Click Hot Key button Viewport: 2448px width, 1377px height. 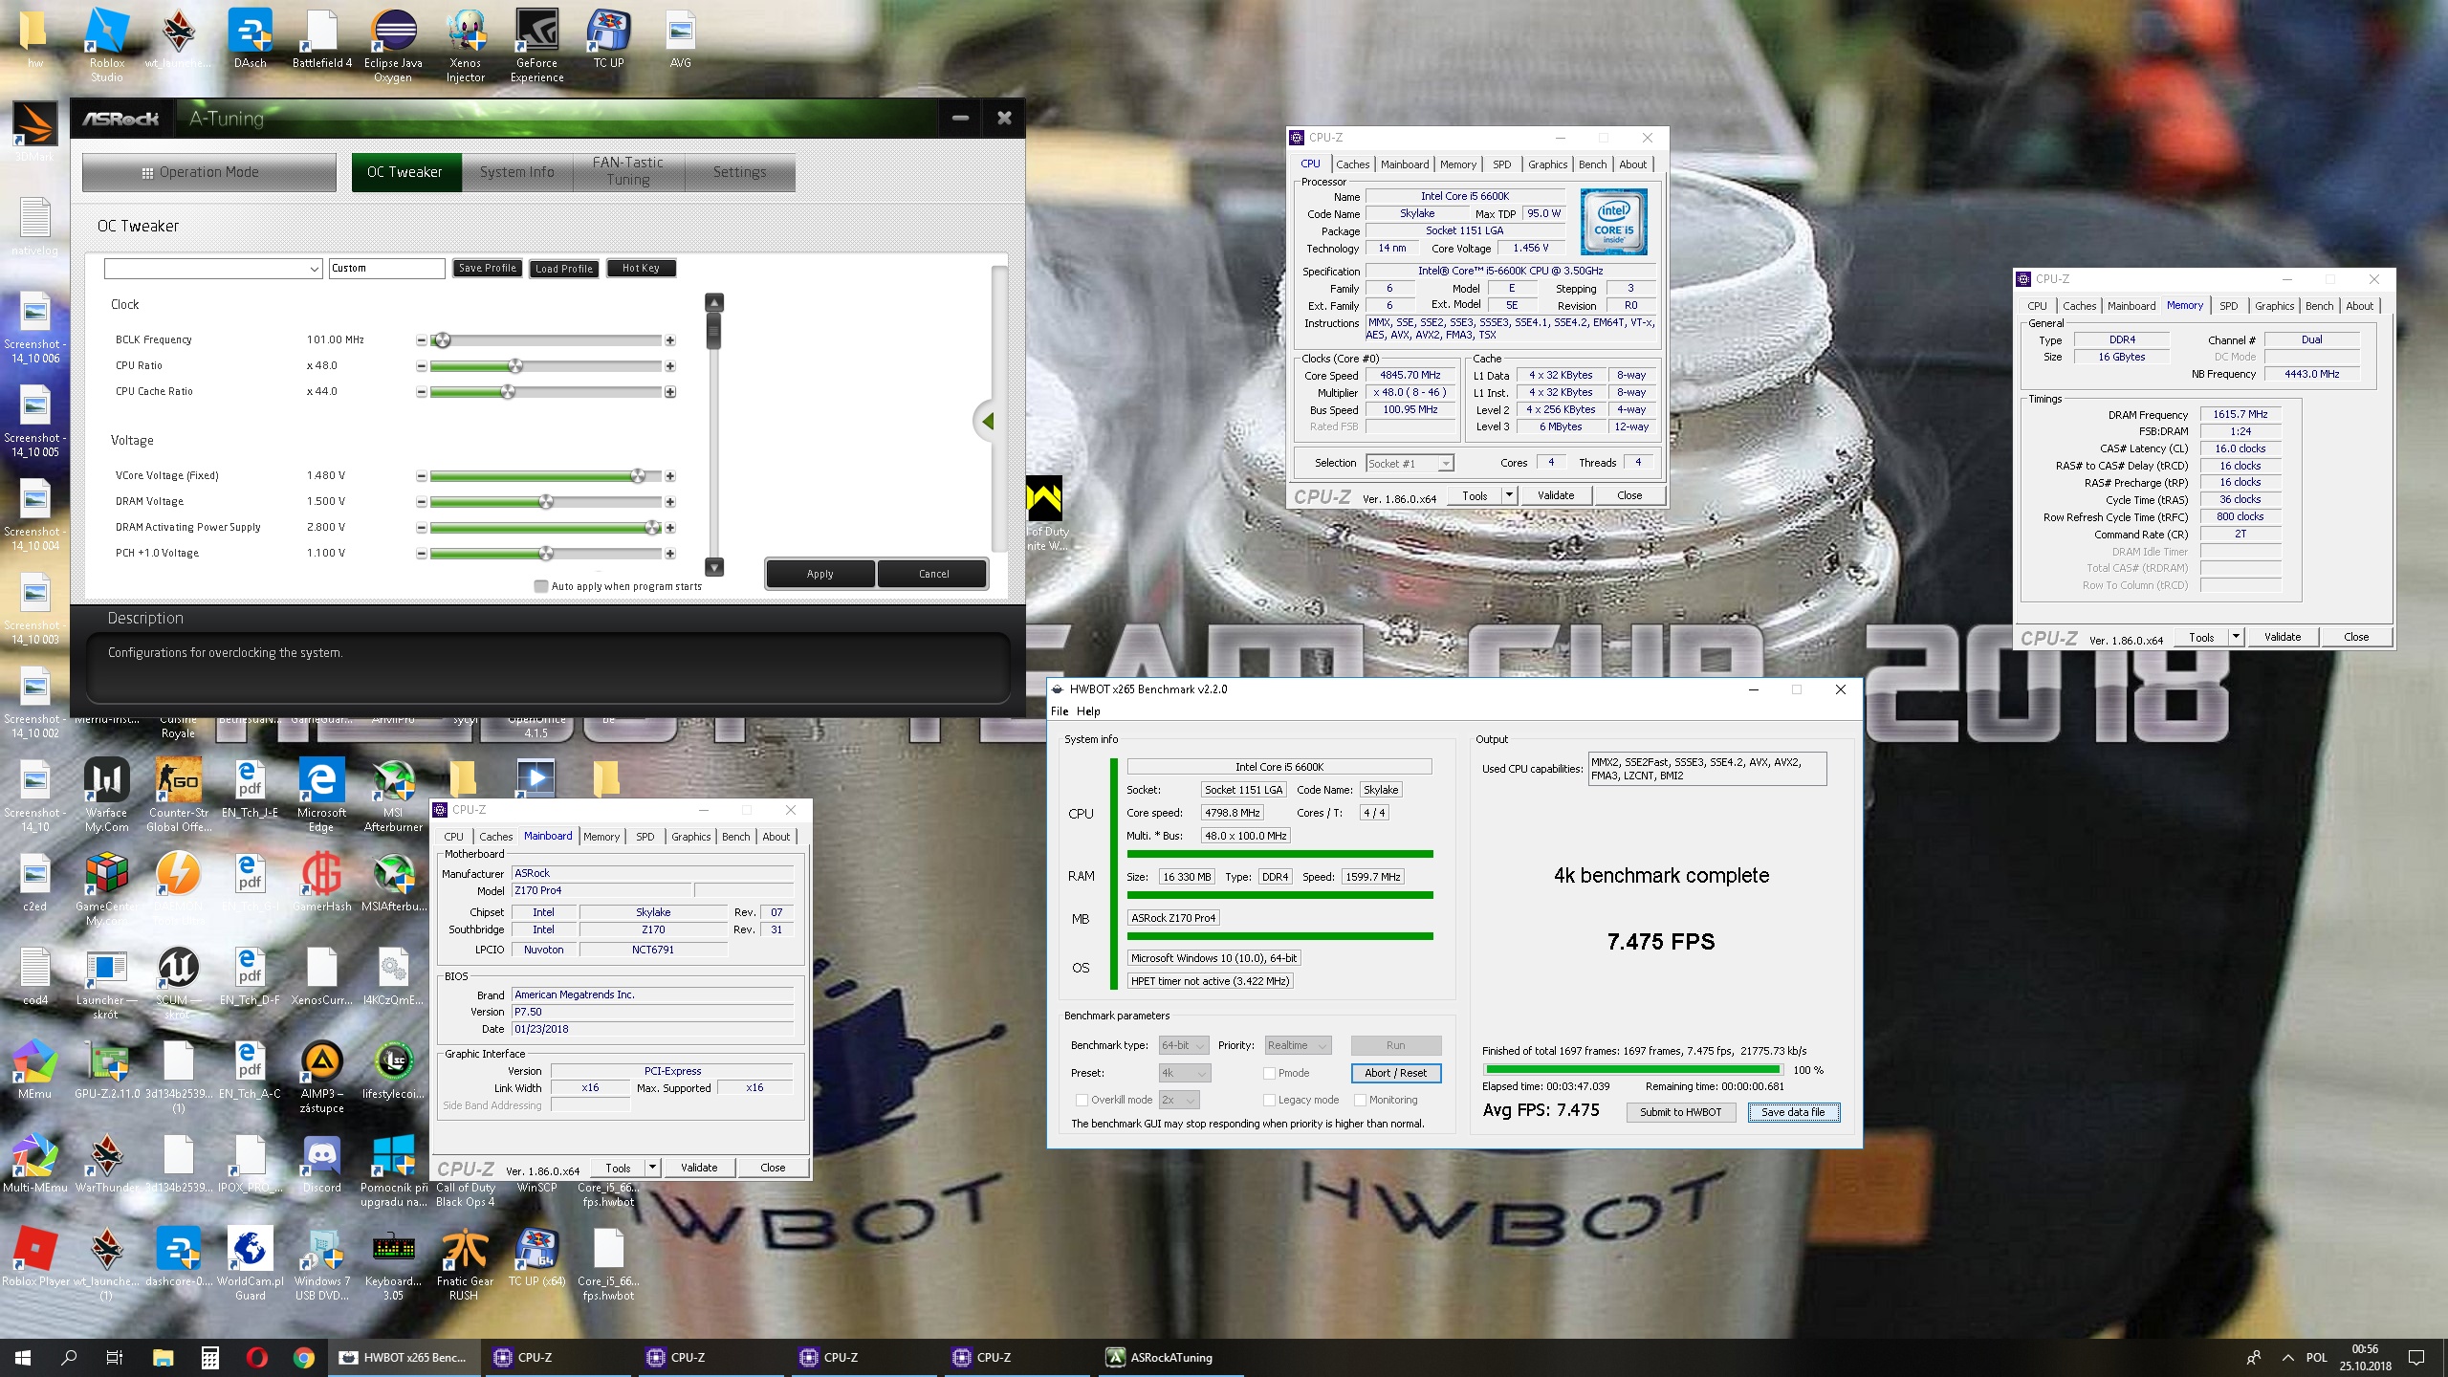click(641, 269)
